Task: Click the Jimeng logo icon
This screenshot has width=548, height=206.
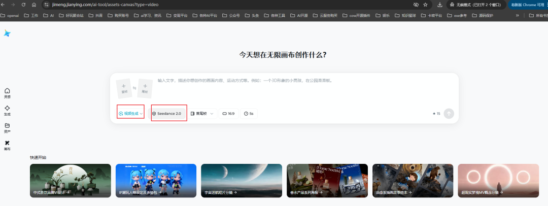Action: [7, 33]
